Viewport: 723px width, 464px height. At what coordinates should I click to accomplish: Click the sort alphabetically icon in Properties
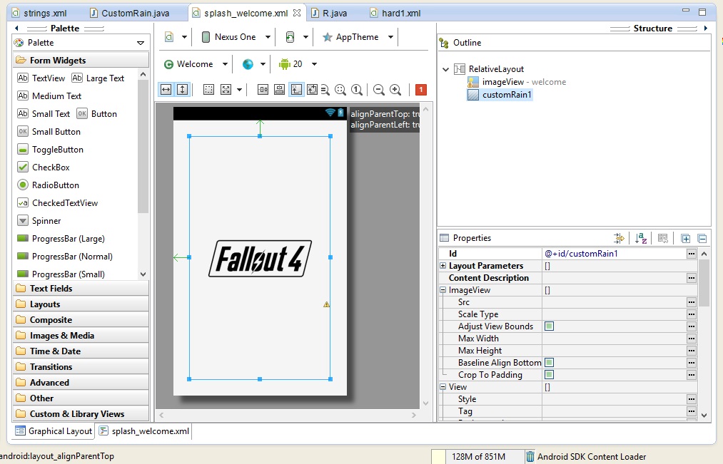pyautogui.click(x=641, y=238)
